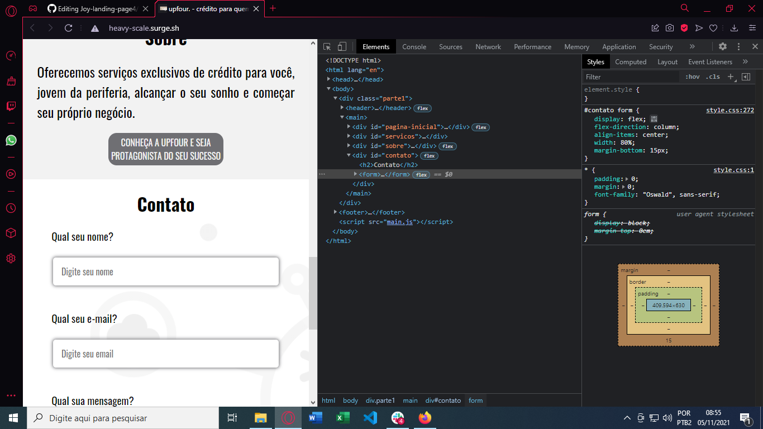Toggle flex badge on div id sobre
Viewport: 763px width, 429px height.
point(447,146)
